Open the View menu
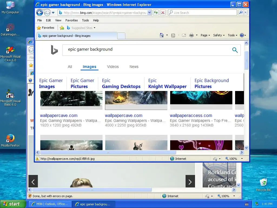This screenshot has height=208, width=277. [58, 20]
